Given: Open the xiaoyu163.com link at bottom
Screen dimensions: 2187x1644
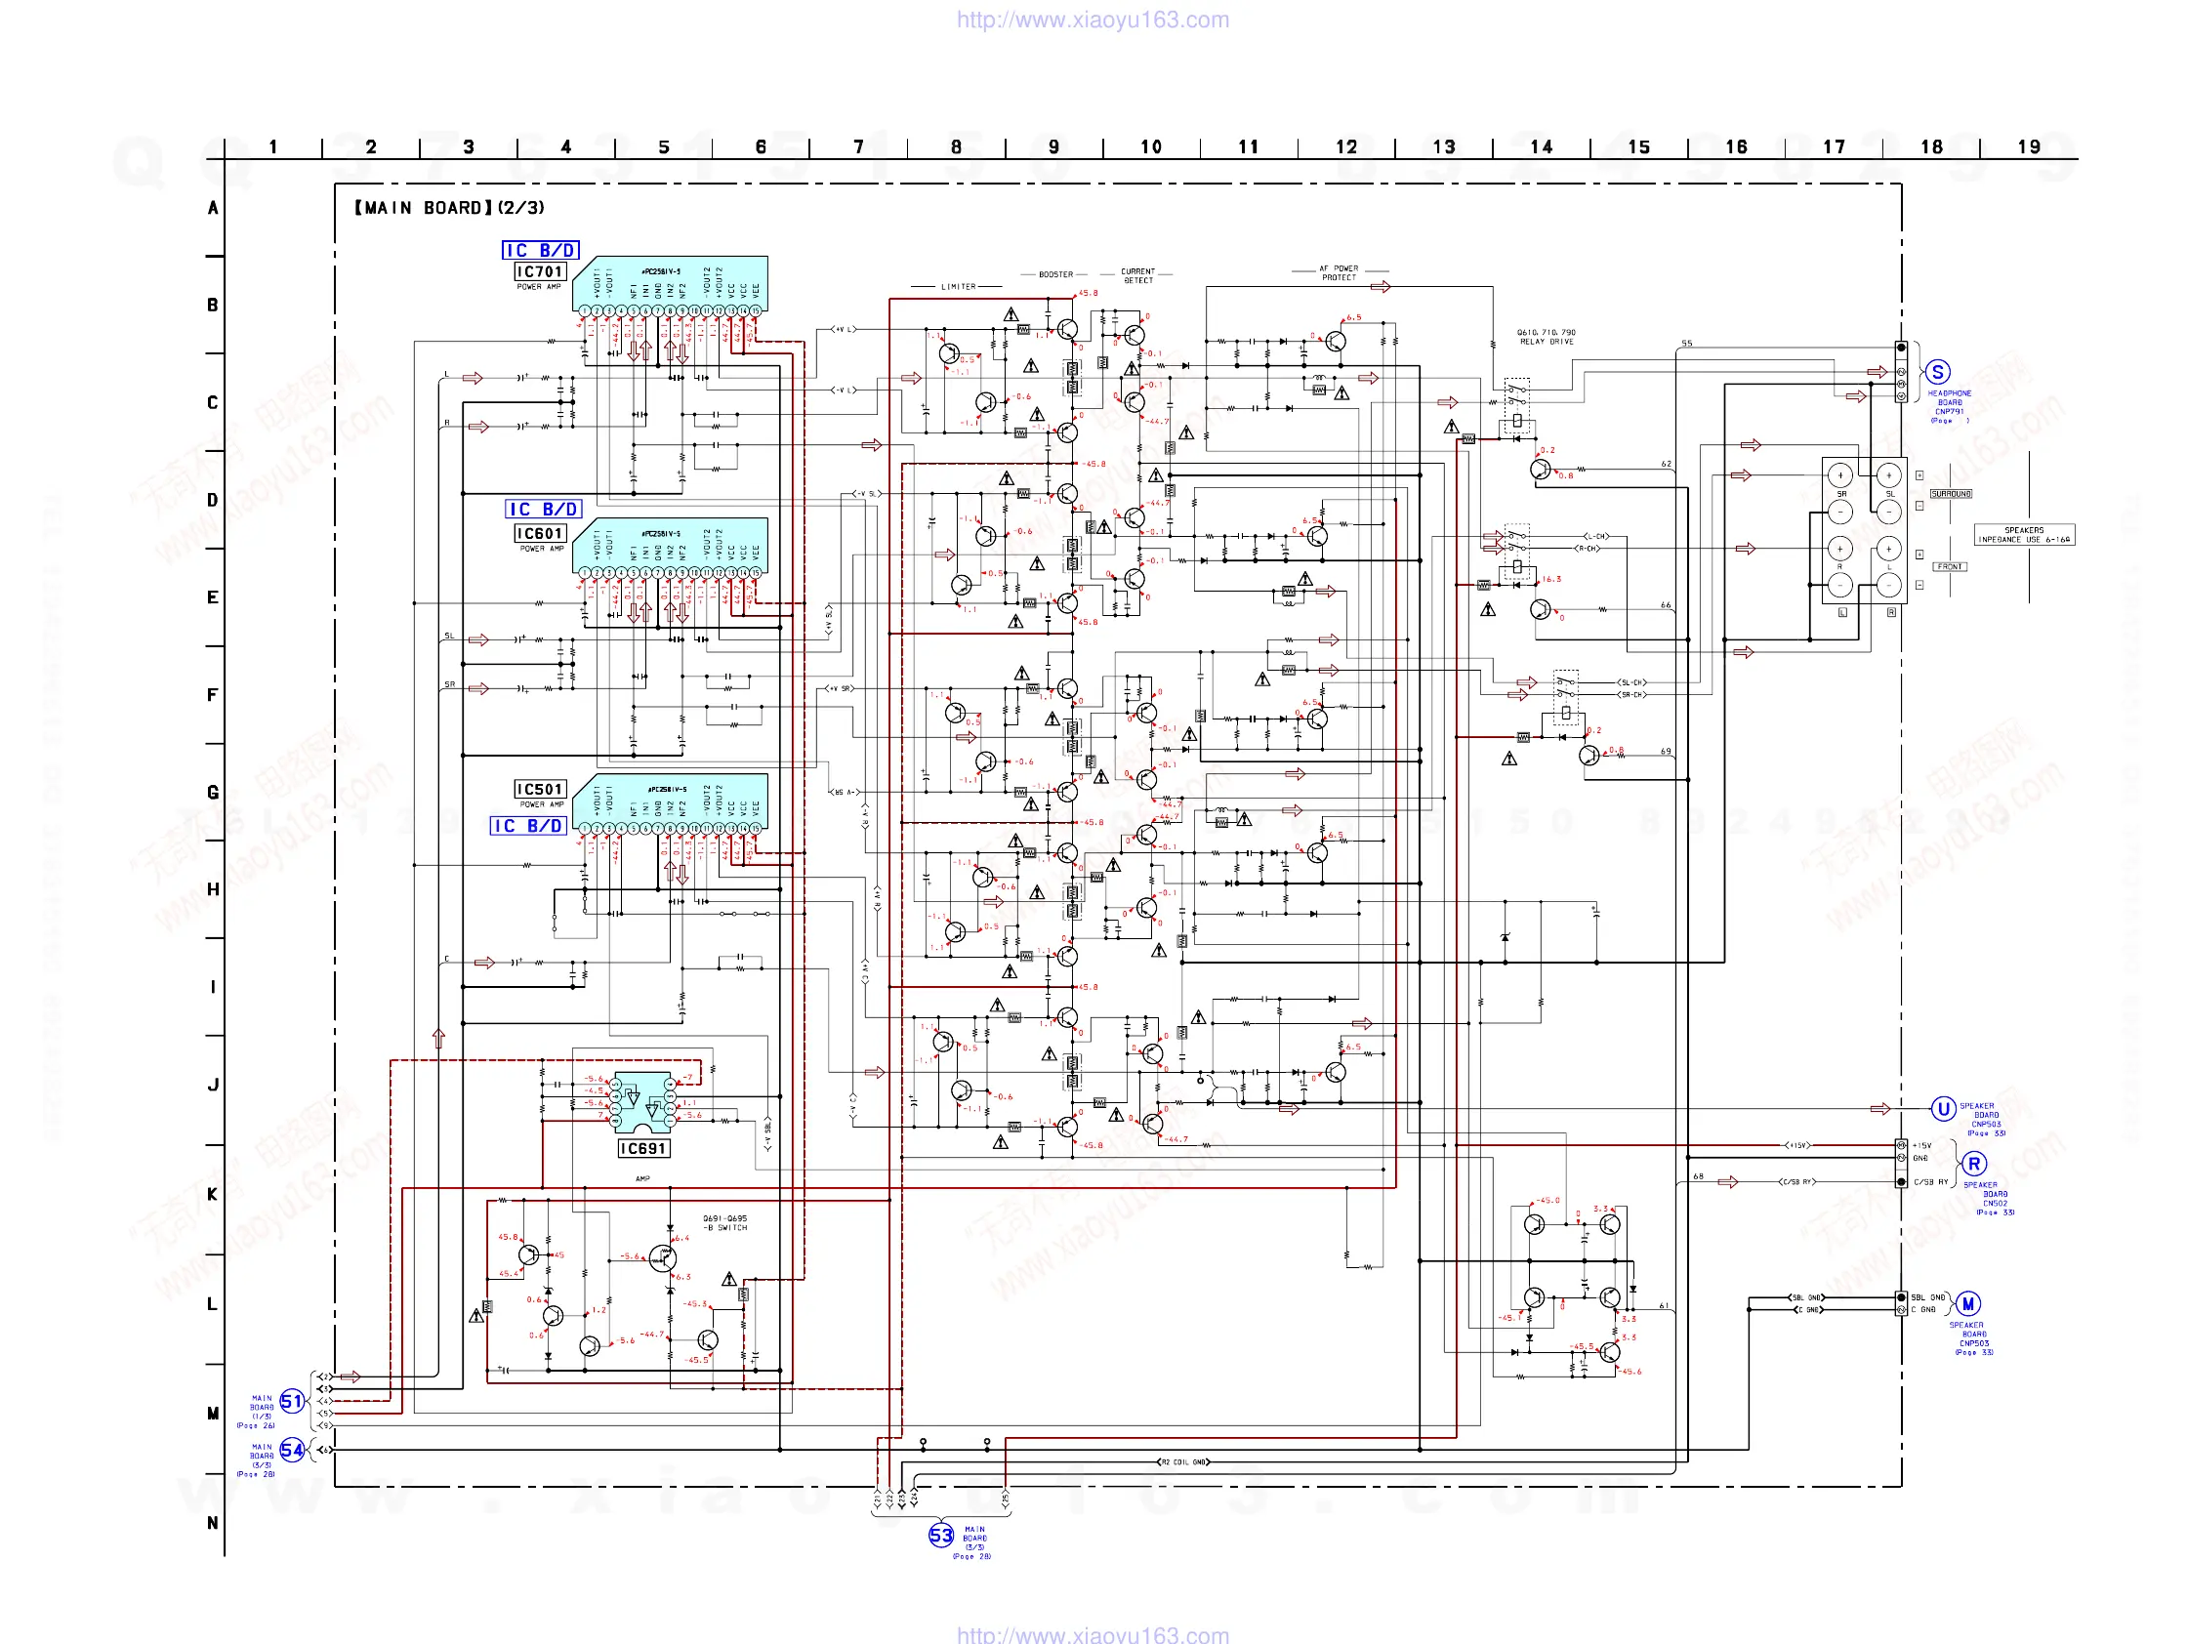Looking at the screenshot, I should 1093,1634.
